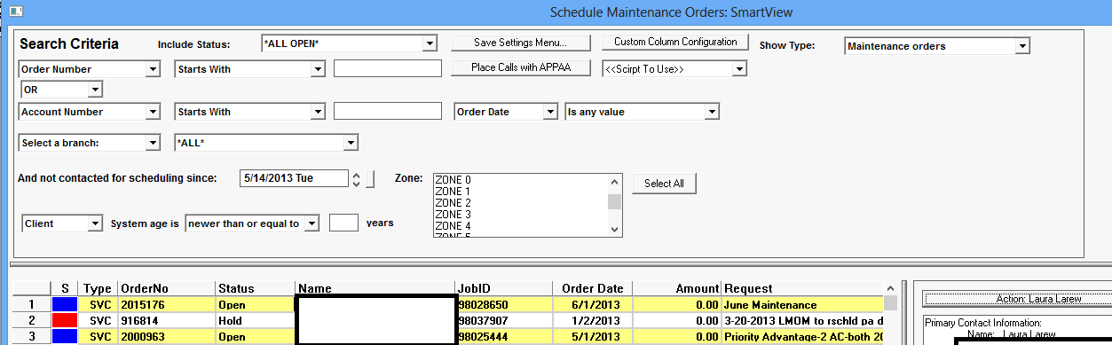The height and width of the screenshot is (345, 1112).
Task: Click the system age years input field
Action: click(343, 223)
